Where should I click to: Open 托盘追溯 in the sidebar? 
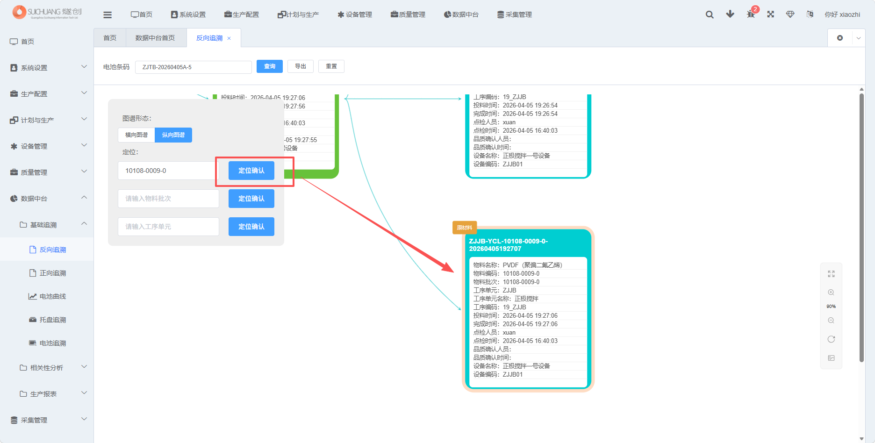(x=47, y=320)
